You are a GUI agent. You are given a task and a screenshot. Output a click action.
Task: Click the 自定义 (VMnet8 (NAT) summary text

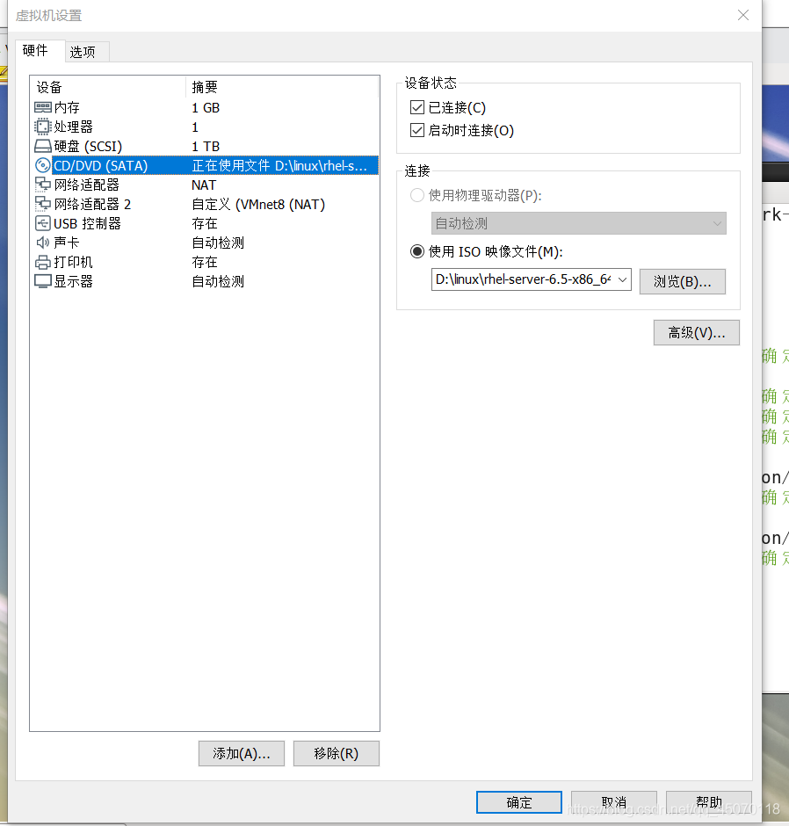click(258, 204)
